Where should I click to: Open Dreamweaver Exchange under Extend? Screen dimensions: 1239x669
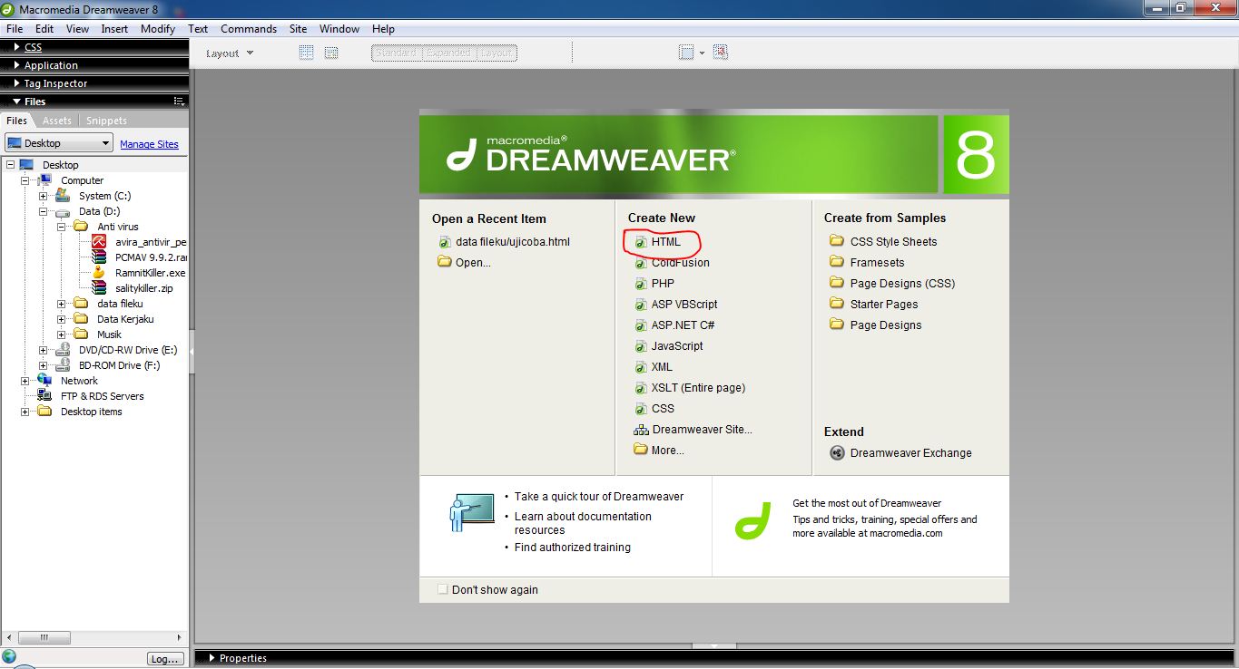(900, 453)
